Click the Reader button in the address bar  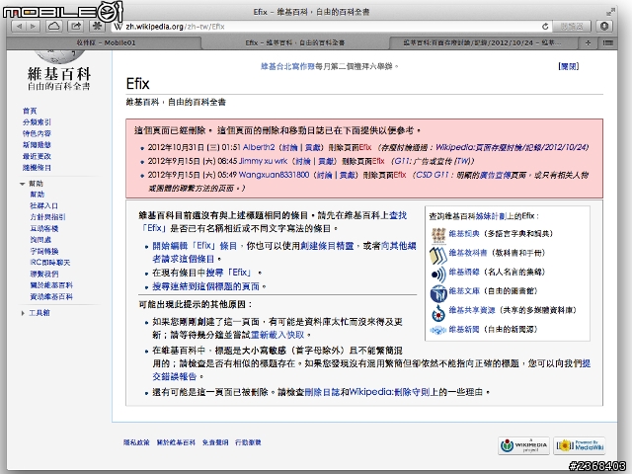tap(572, 27)
